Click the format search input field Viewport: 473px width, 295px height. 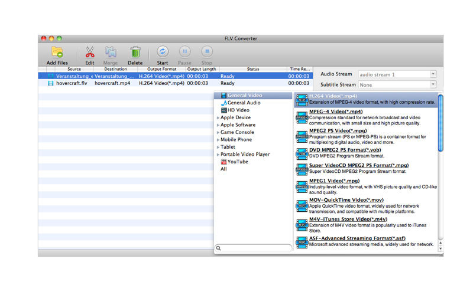tap(254, 248)
